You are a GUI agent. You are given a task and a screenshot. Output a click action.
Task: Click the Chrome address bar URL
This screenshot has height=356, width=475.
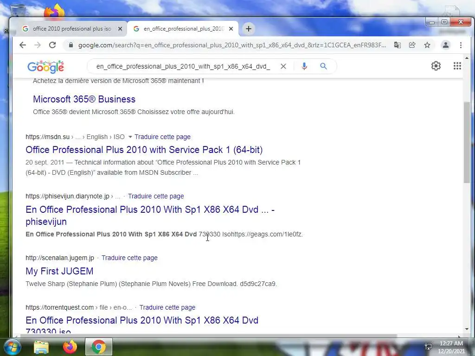click(x=232, y=45)
